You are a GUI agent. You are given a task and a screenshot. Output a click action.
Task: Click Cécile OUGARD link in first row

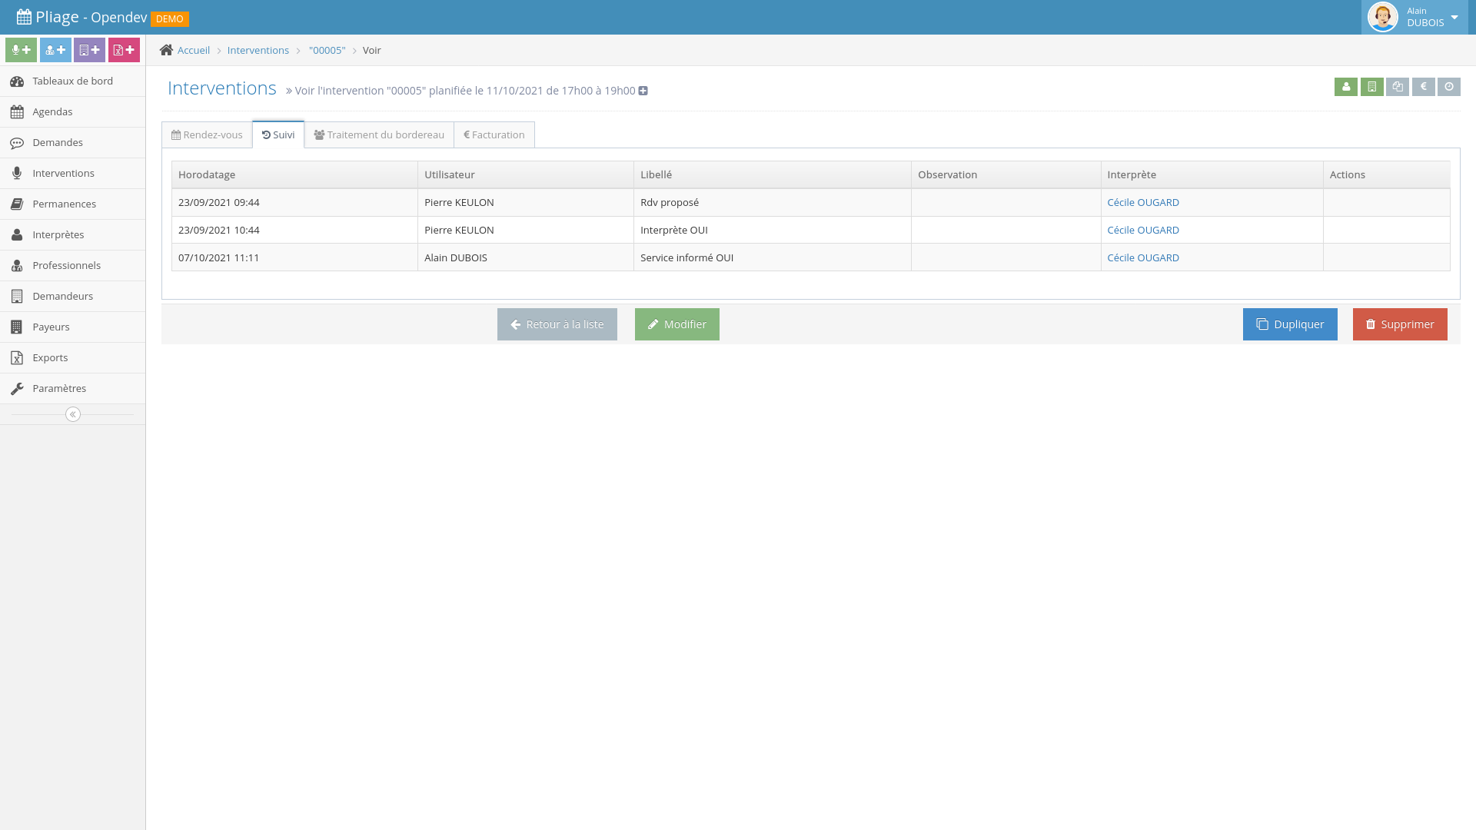tap(1142, 202)
